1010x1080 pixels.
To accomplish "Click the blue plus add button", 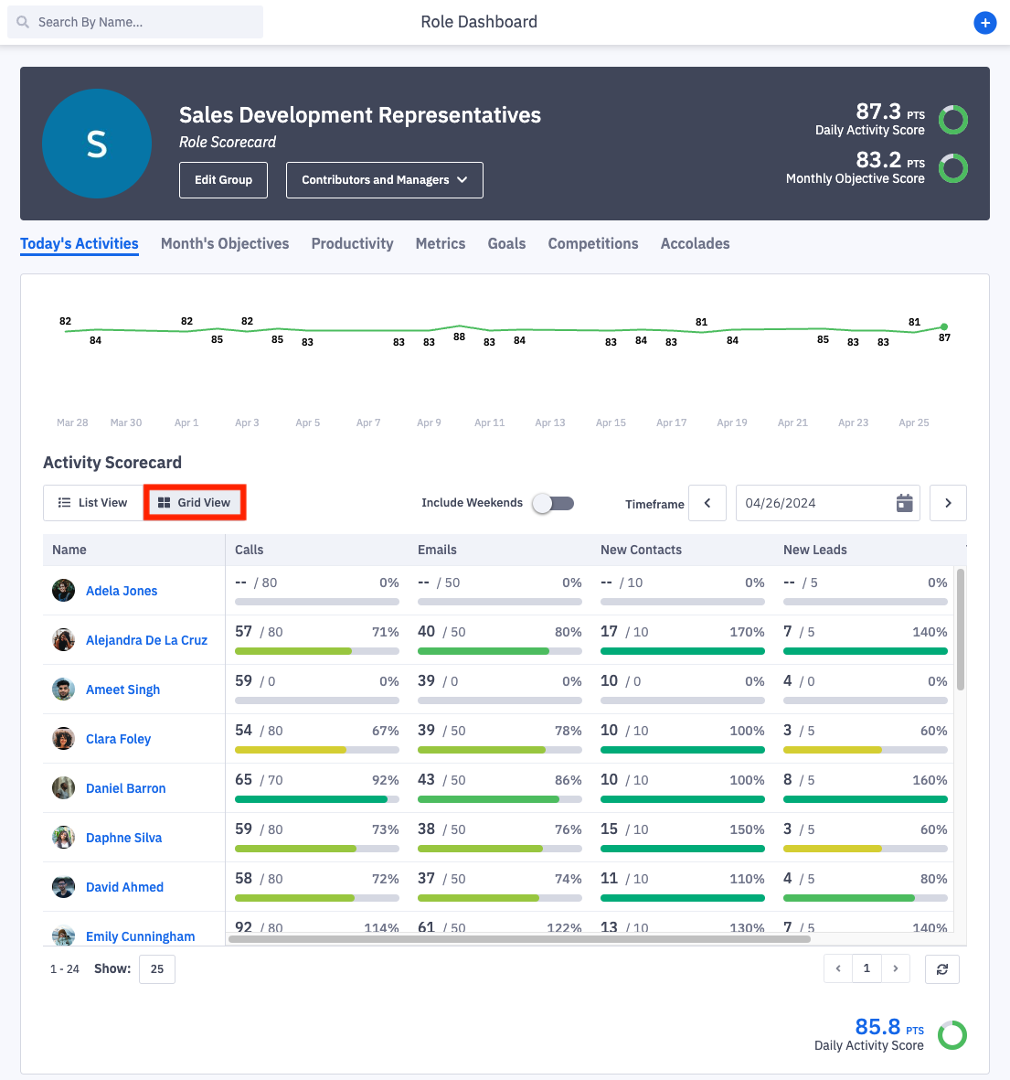I will coord(984,23).
